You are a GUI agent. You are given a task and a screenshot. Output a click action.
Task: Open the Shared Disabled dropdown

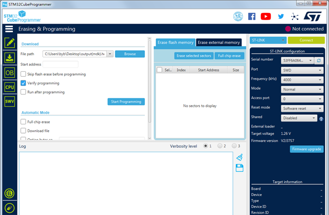(x=299, y=118)
